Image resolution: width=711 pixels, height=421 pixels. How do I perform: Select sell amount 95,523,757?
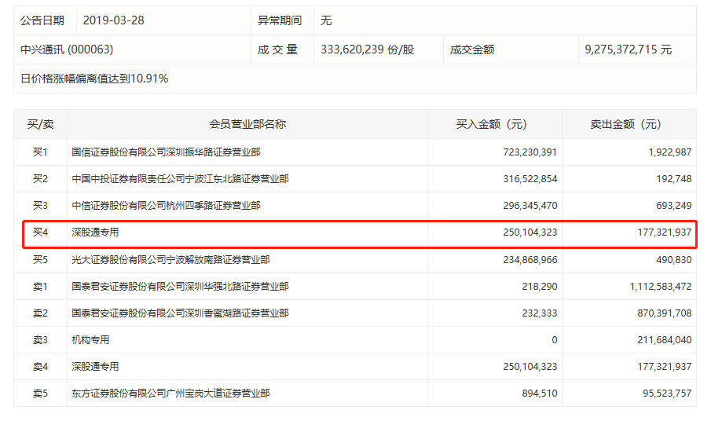coord(668,394)
